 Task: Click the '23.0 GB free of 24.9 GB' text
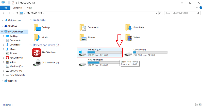click(x=144, y=55)
